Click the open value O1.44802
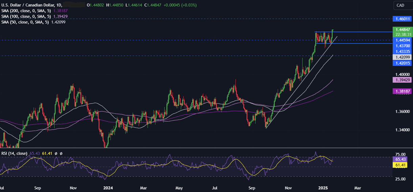Screen dimensions: 413x192 tap(96, 5)
